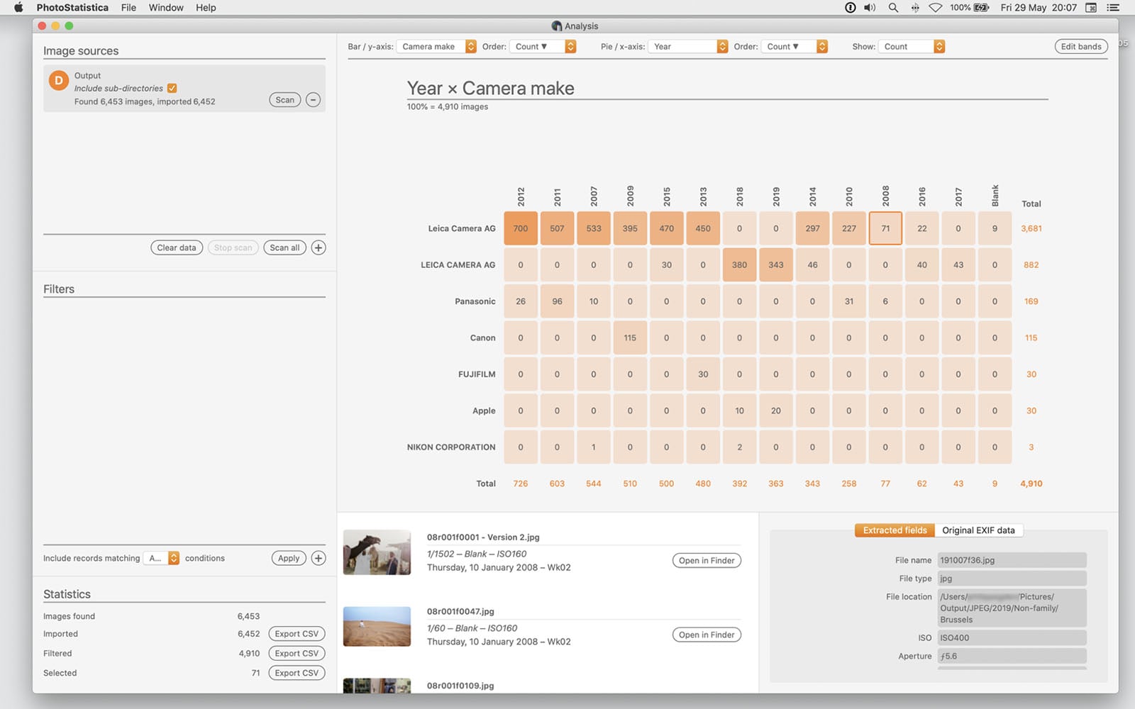Screen dimensions: 1135x709
Task: Open the File menu
Action: [x=128, y=8]
